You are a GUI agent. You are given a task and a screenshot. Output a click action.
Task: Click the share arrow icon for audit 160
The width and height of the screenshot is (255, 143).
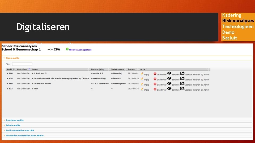point(182,73)
